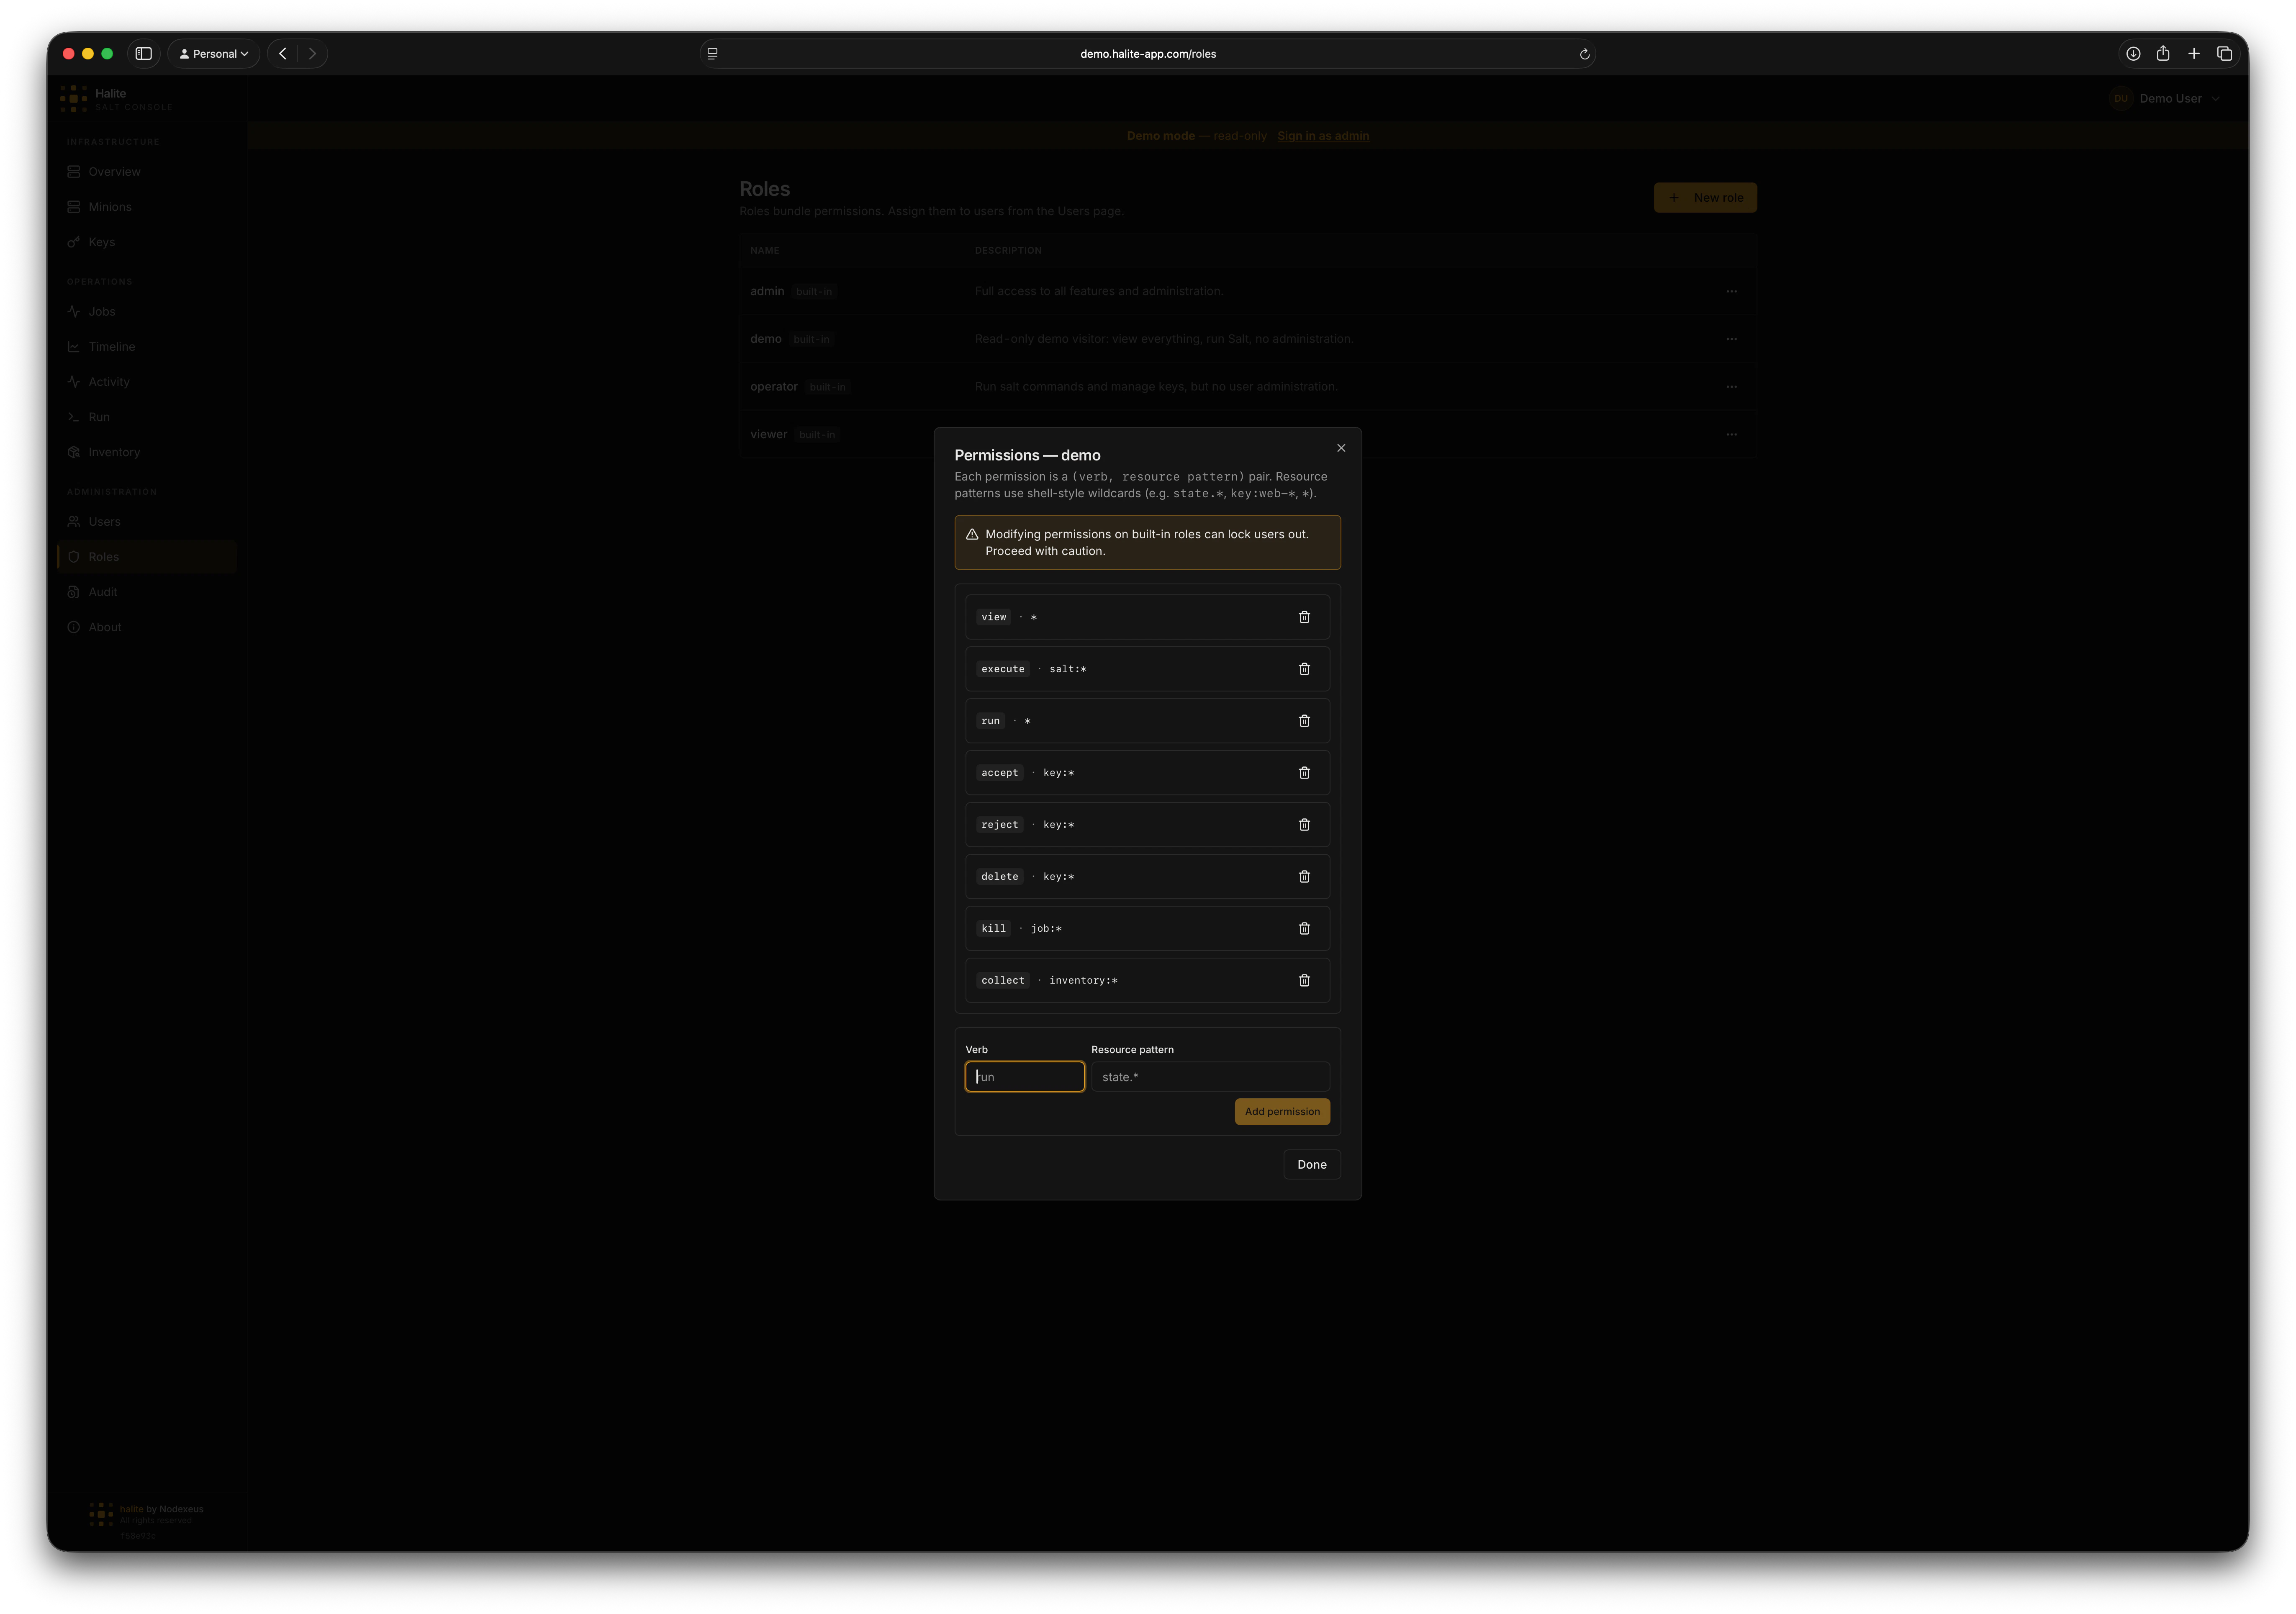Show Safari downloads
Image resolution: width=2296 pixels, height=1614 pixels.
tap(2133, 54)
